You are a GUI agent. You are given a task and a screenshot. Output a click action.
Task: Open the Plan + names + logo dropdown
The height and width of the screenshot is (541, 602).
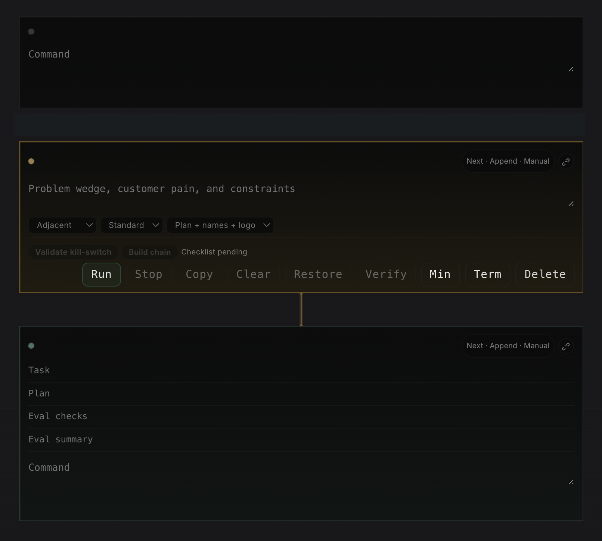coord(220,225)
